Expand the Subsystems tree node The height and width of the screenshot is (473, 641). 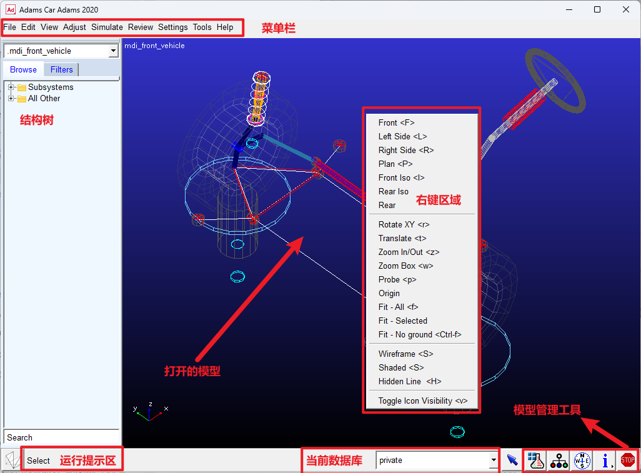[x=11, y=87]
